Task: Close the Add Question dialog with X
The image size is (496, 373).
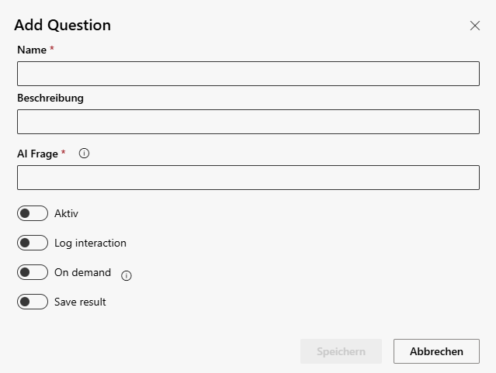Action: point(475,26)
